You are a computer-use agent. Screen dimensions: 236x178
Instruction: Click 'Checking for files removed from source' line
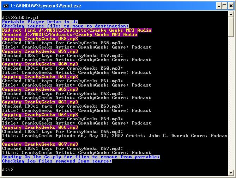coord(57,161)
